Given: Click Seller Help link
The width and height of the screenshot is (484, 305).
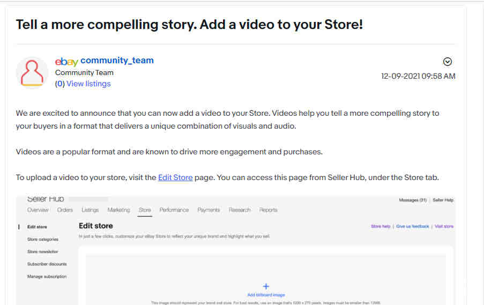Looking at the screenshot, I should 443,200.
